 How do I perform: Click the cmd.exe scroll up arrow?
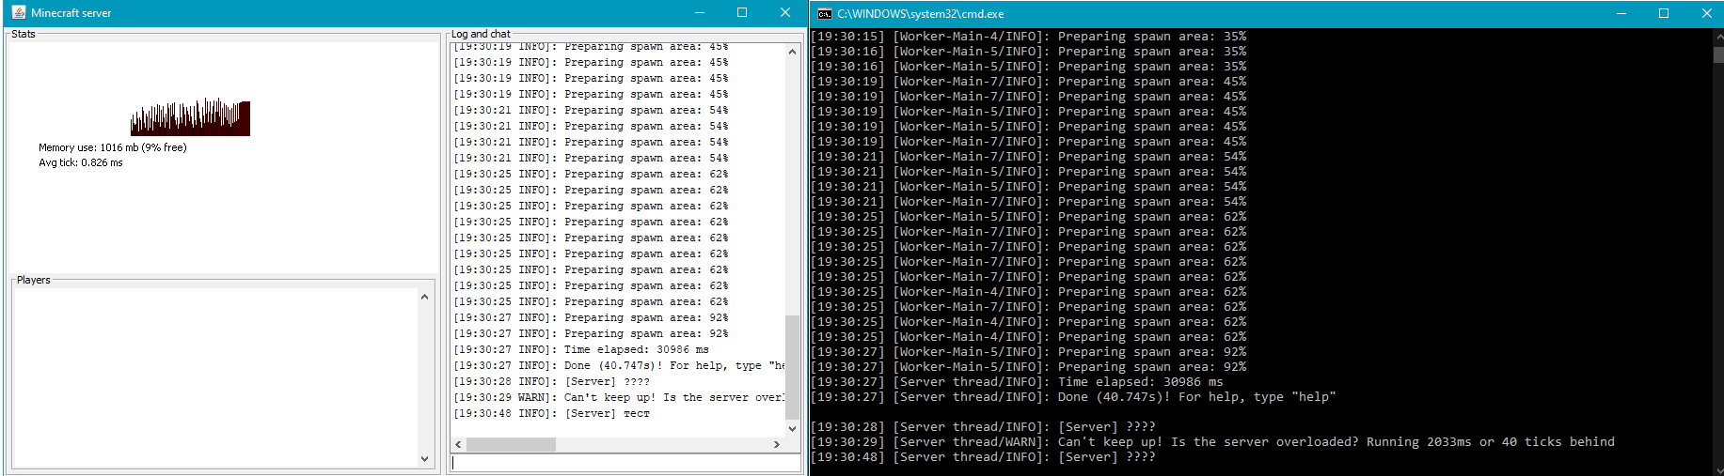[1717, 36]
